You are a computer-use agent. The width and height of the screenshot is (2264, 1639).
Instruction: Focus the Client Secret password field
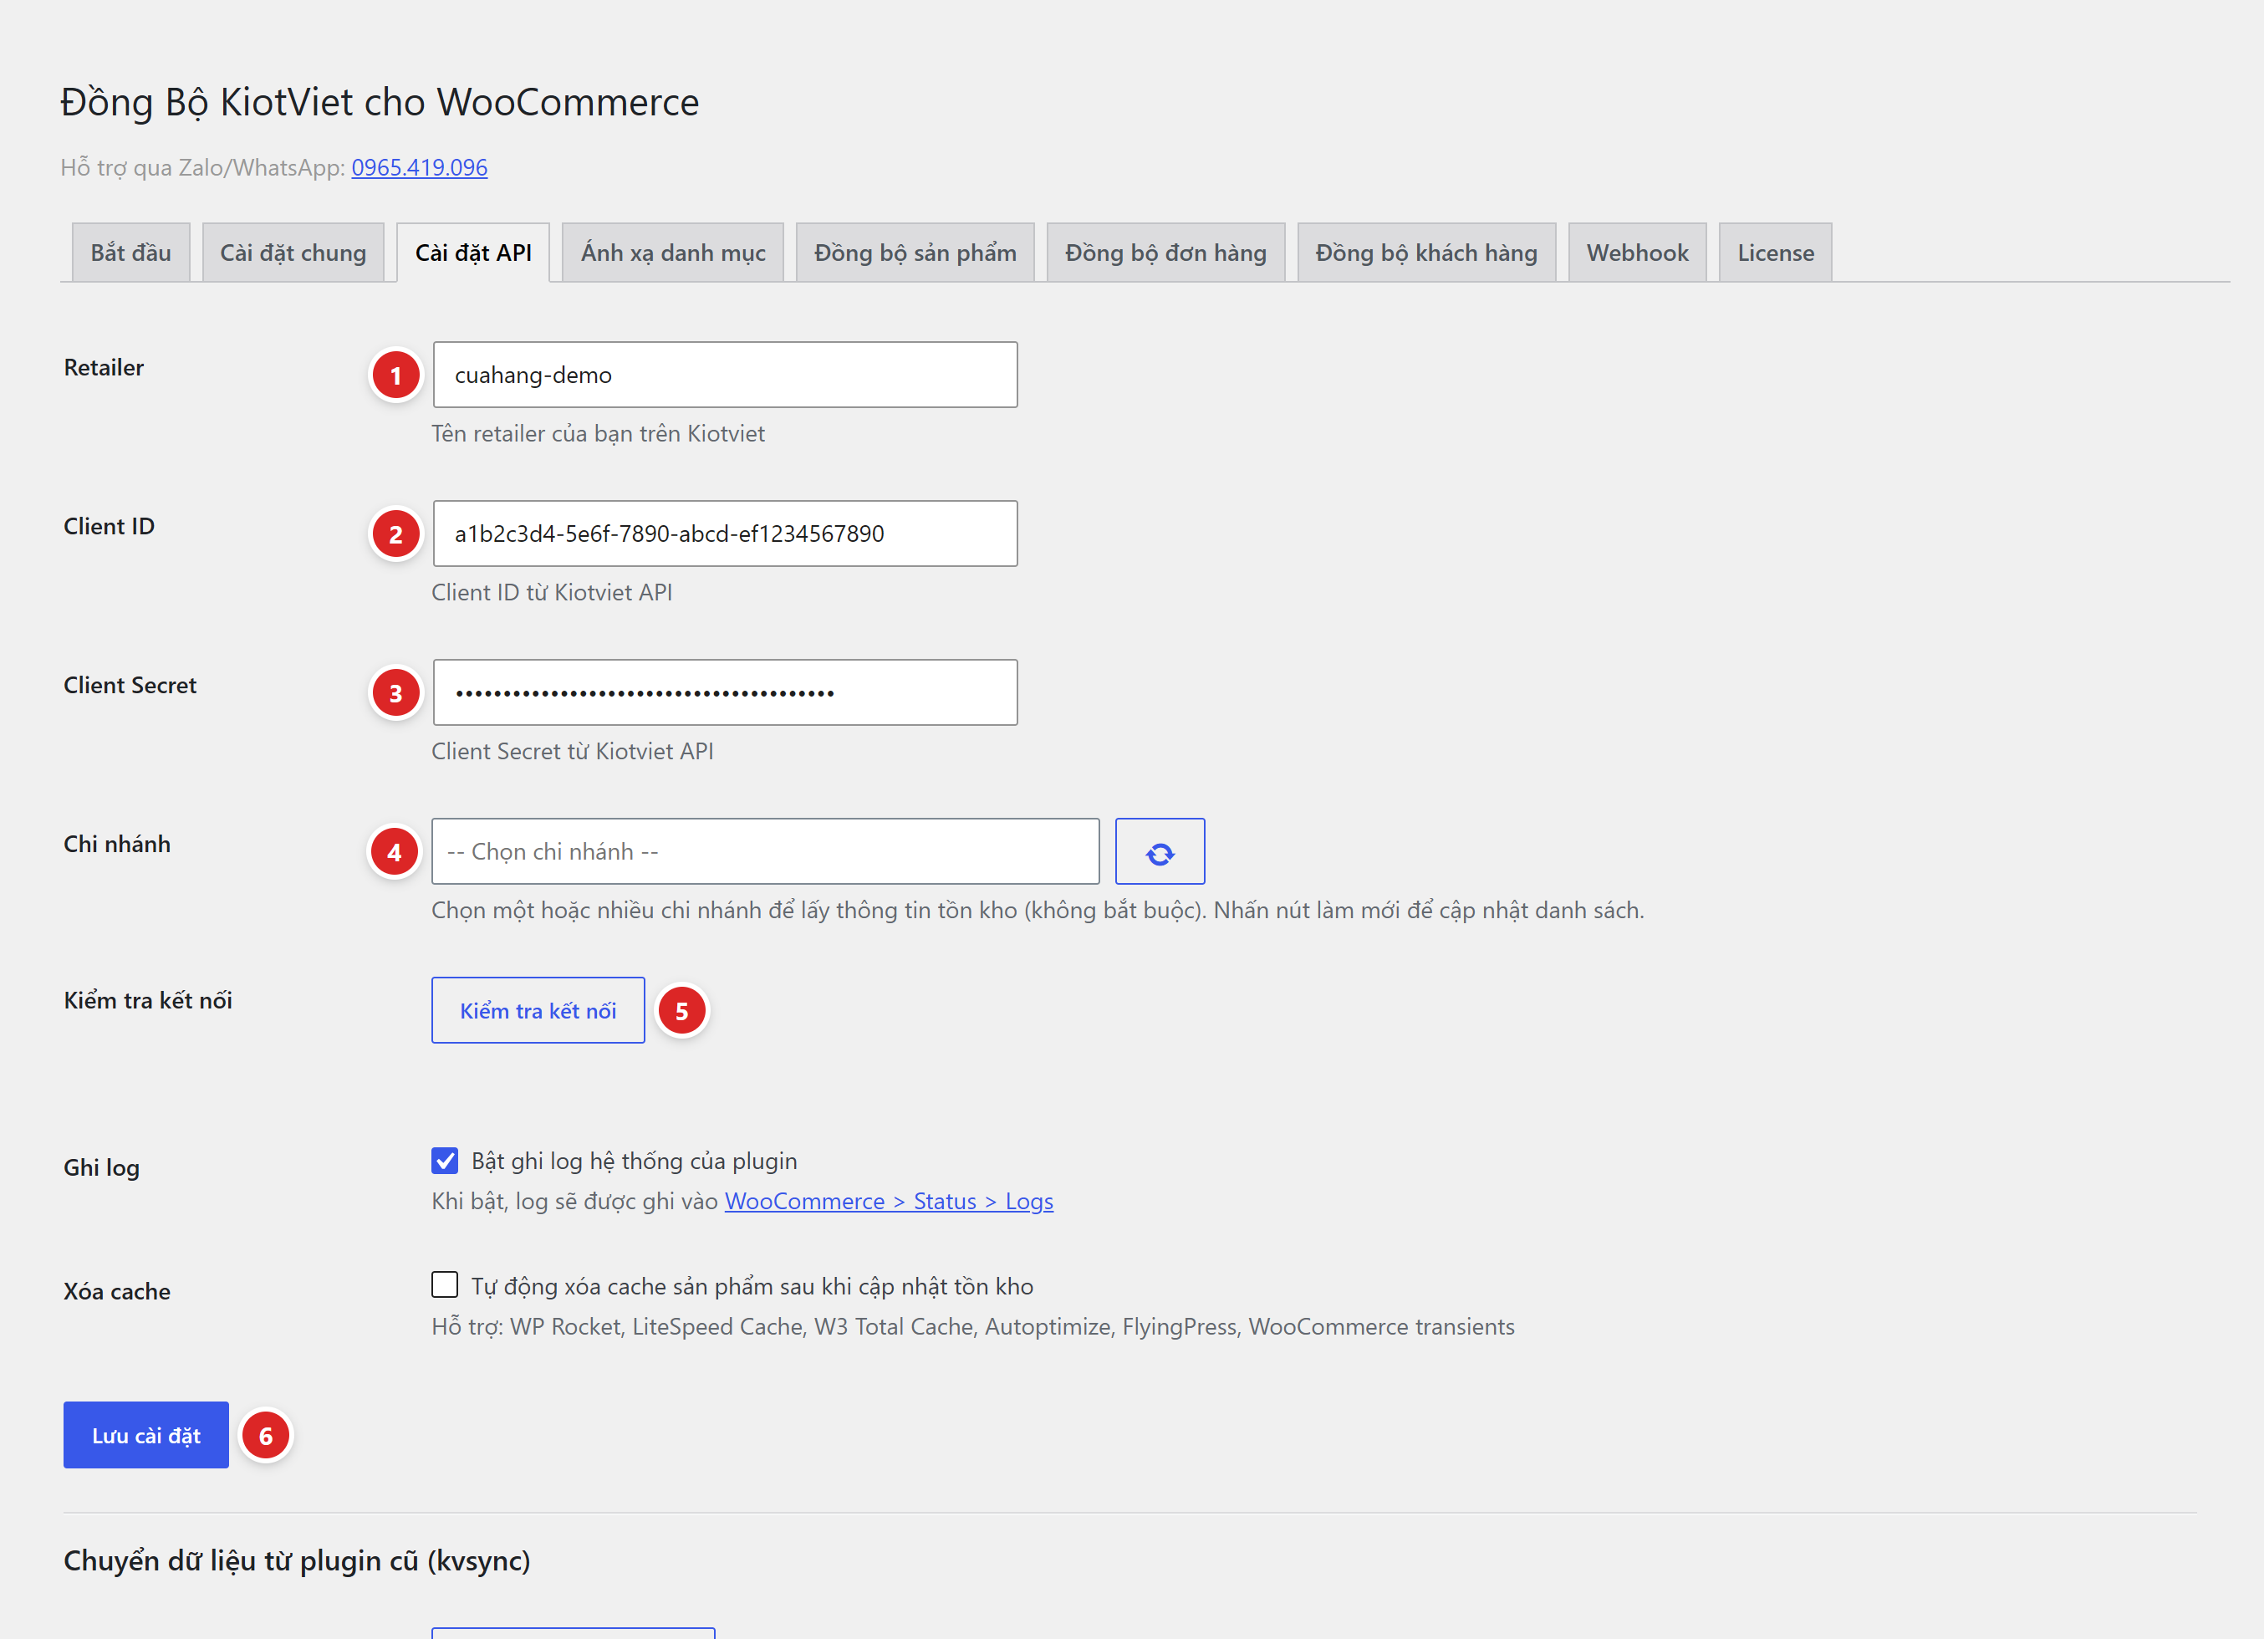coord(726,692)
